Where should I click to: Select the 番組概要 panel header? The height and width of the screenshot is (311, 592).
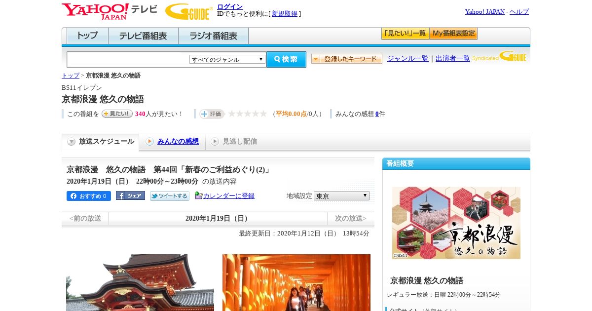coord(456,164)
